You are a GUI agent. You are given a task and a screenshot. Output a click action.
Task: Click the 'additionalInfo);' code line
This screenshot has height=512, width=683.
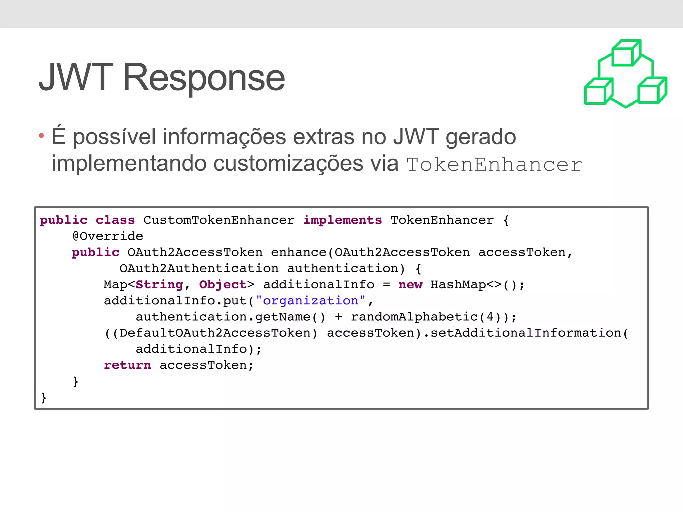click(x=199, y=349)
